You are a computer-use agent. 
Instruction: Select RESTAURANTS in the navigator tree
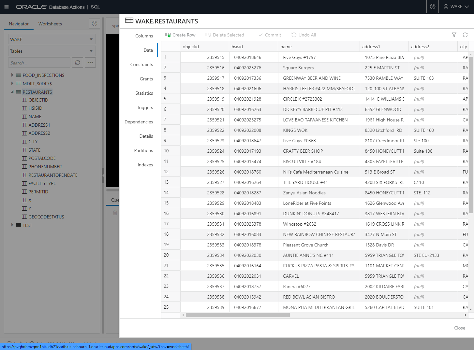tap(37, 92)
